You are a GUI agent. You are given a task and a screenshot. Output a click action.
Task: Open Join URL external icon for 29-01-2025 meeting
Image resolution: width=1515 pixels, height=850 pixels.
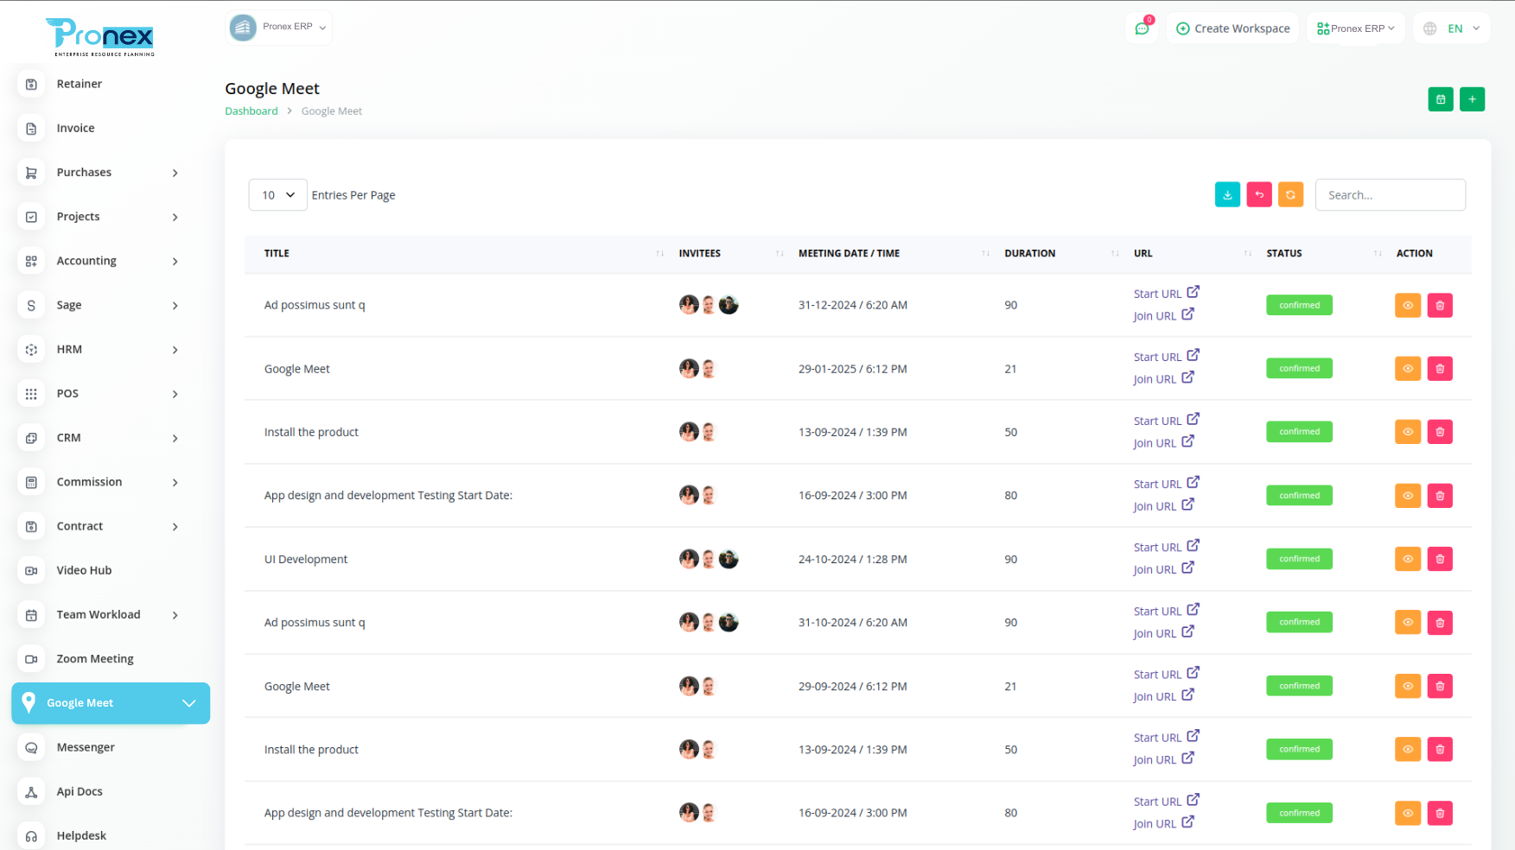(1188, 377)
